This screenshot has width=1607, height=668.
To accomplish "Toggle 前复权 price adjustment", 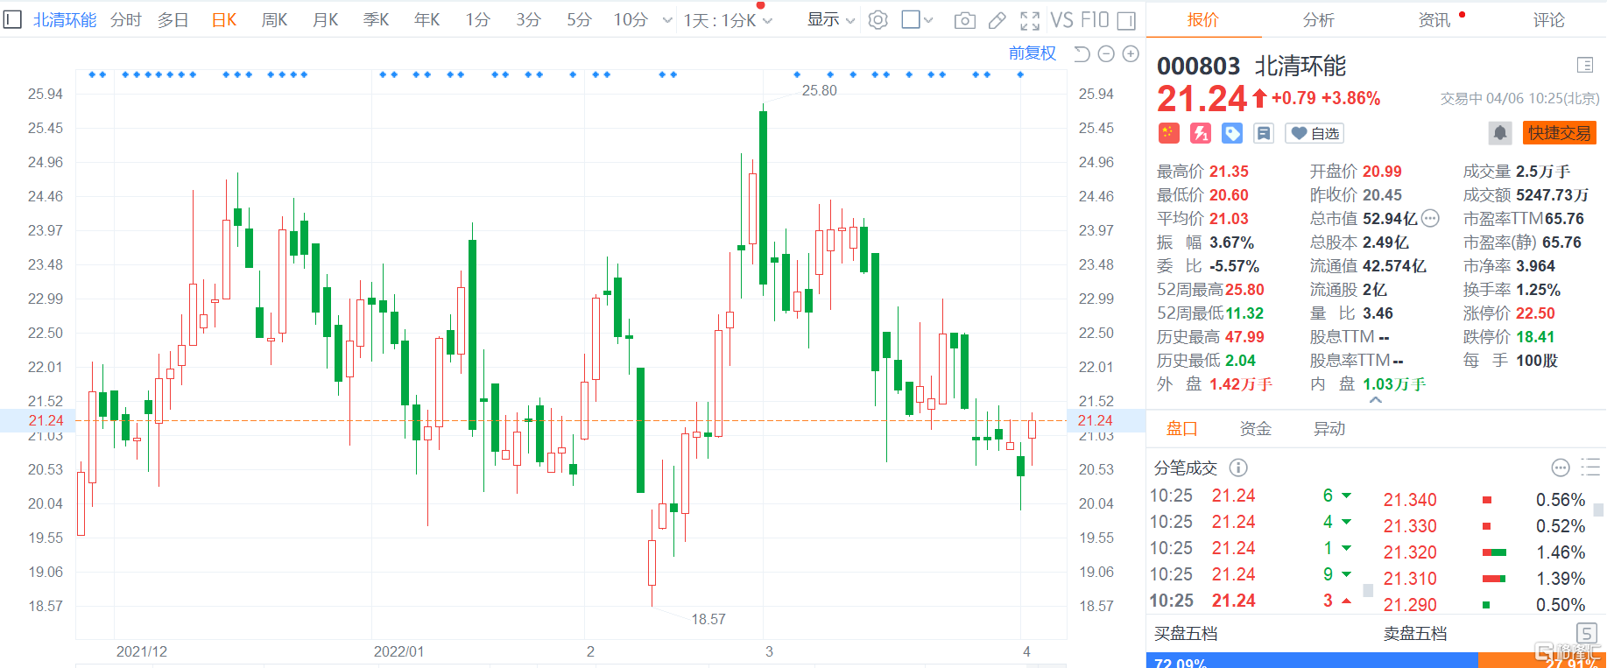I will (x=1032, y=53).
